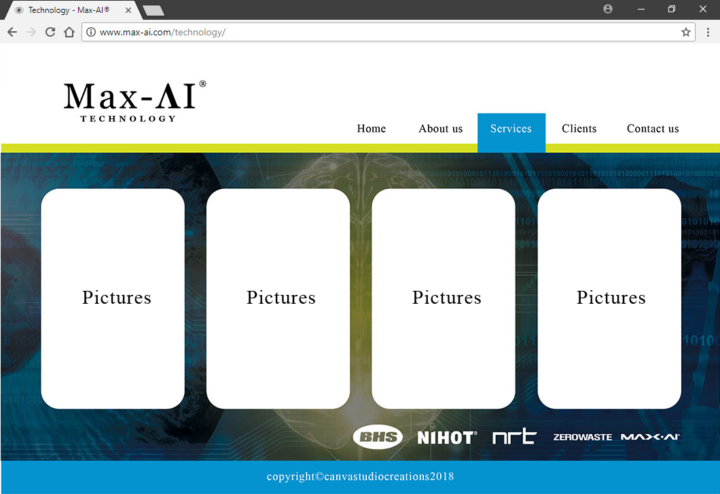Click inside the address bar
Image resolution: width=720 pixels, height=494 pixels.
click(x=272, y=31)
